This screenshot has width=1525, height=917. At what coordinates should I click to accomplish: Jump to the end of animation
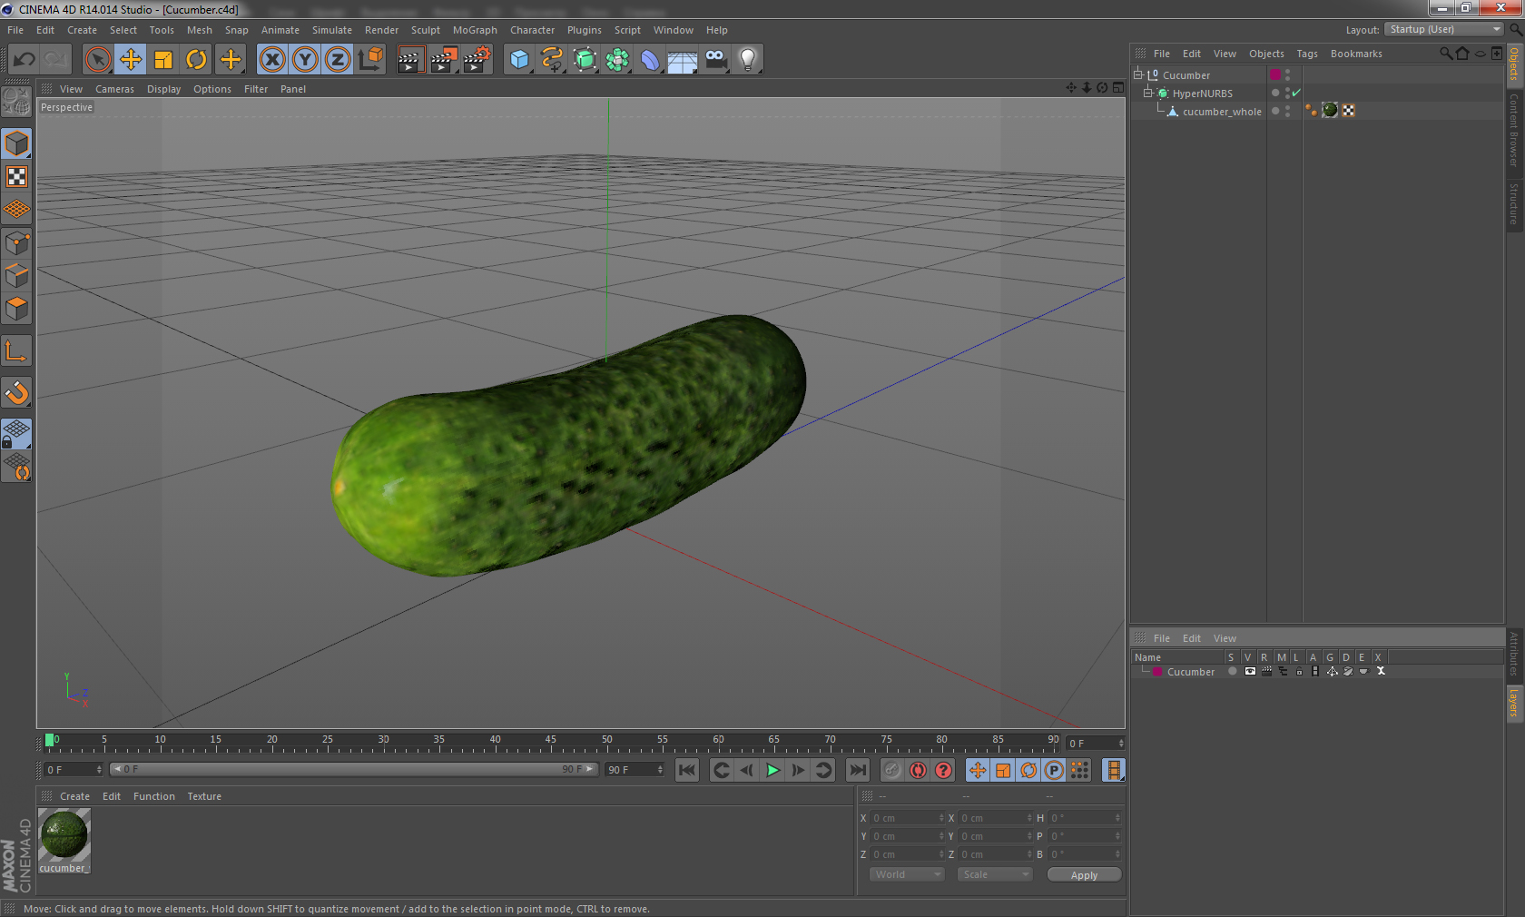click(857, 770)
